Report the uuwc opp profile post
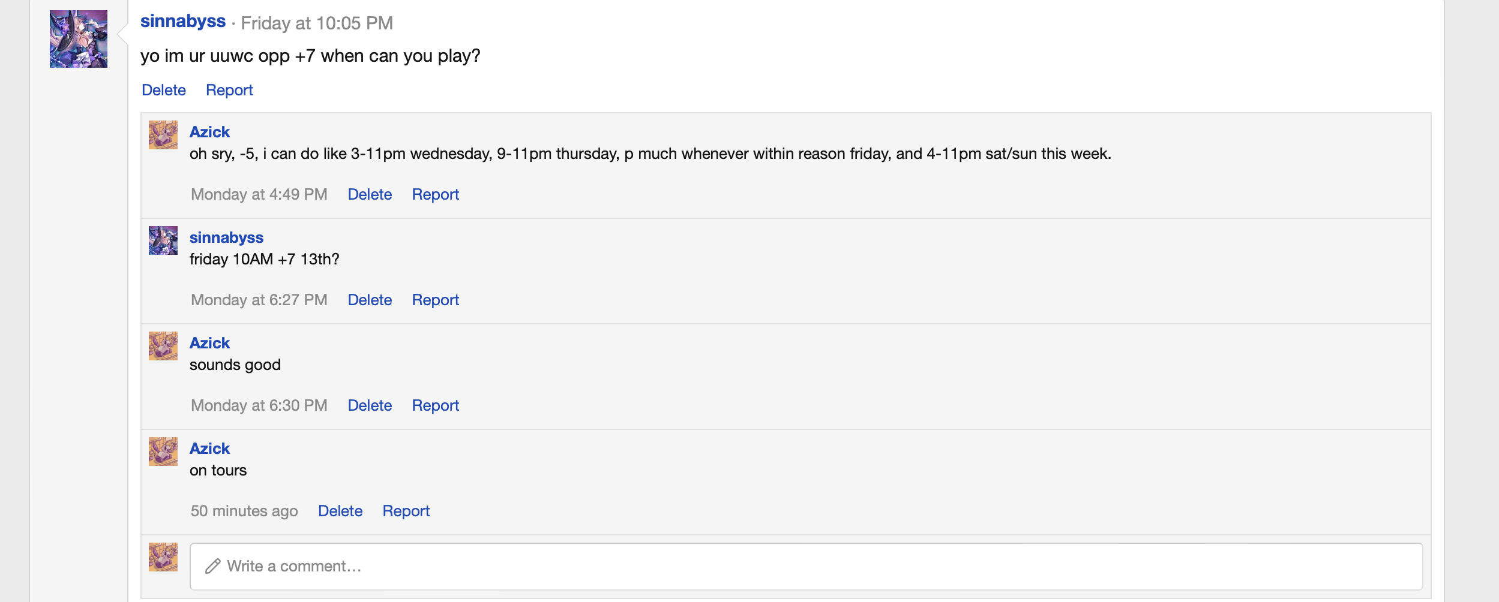Screen dimensions: 1499x602 229,90
